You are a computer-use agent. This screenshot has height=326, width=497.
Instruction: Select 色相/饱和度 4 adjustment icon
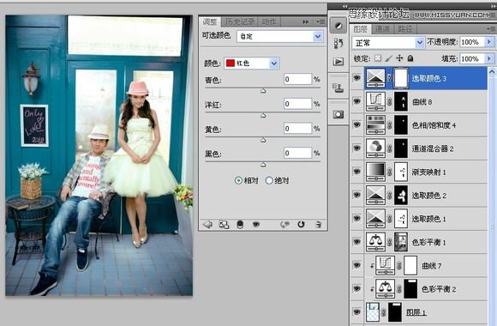[375, 125]
